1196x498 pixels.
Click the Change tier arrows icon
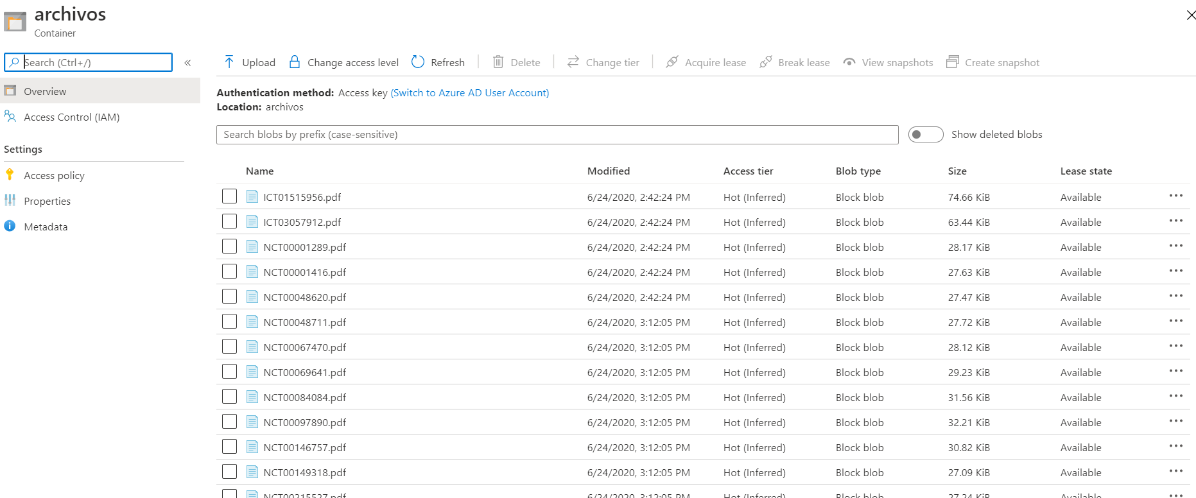(573, 62)
